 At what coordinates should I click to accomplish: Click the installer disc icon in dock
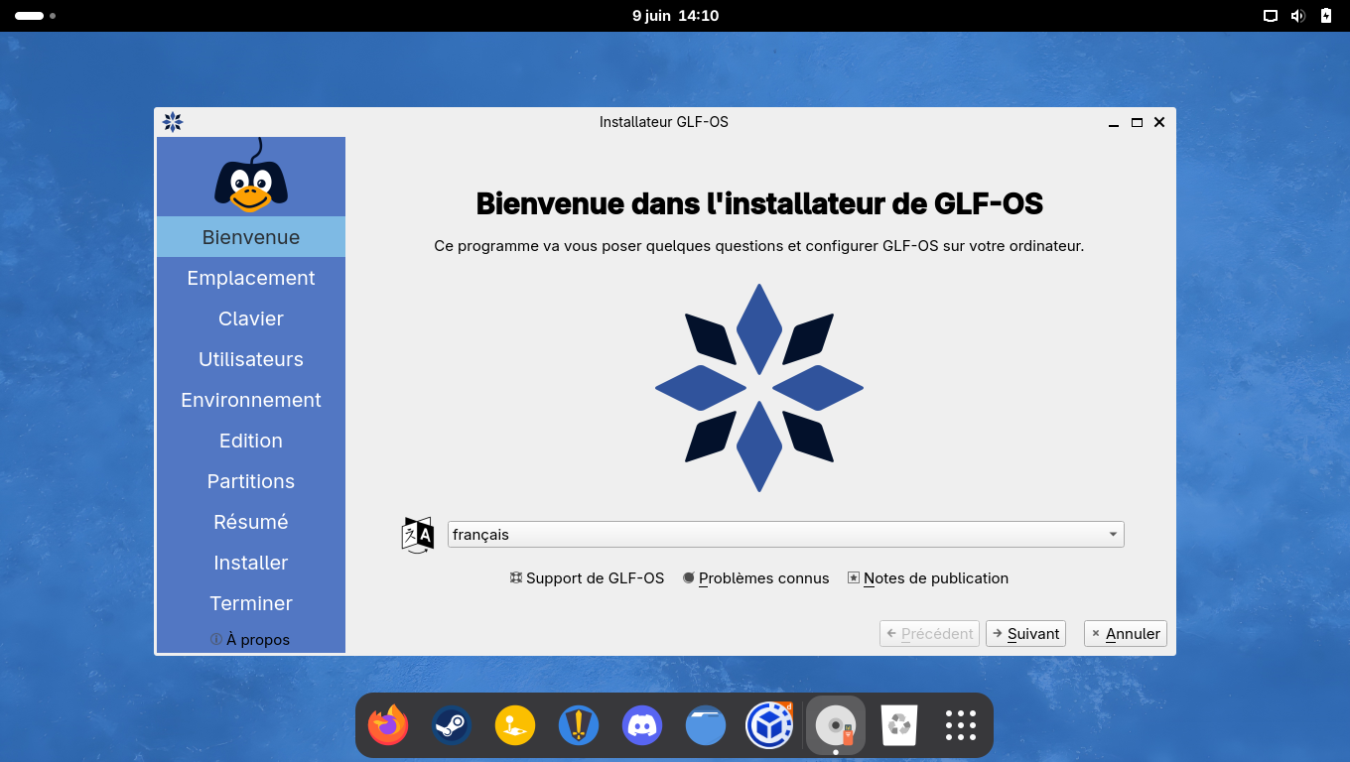pos(836,725)
